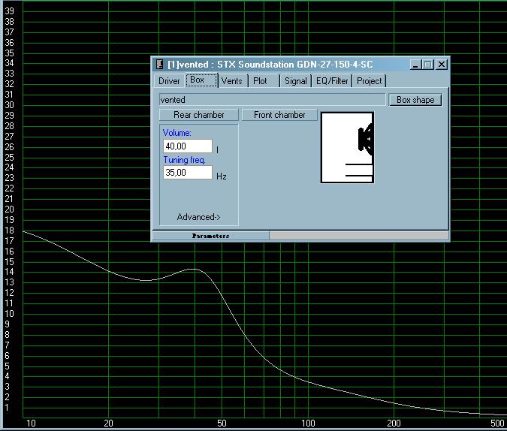Minimize the vented box dialog

pyautogui.click(x=416, y=65)
